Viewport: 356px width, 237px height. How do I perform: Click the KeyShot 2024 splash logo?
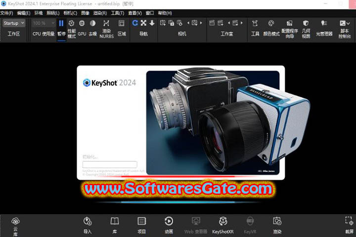109,83
